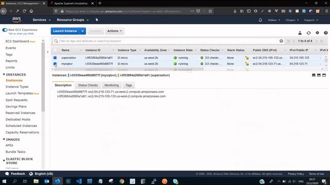Click the filter search help icon
The width and height of the screenshot is (330, 185).
click(x=281, y=41)
